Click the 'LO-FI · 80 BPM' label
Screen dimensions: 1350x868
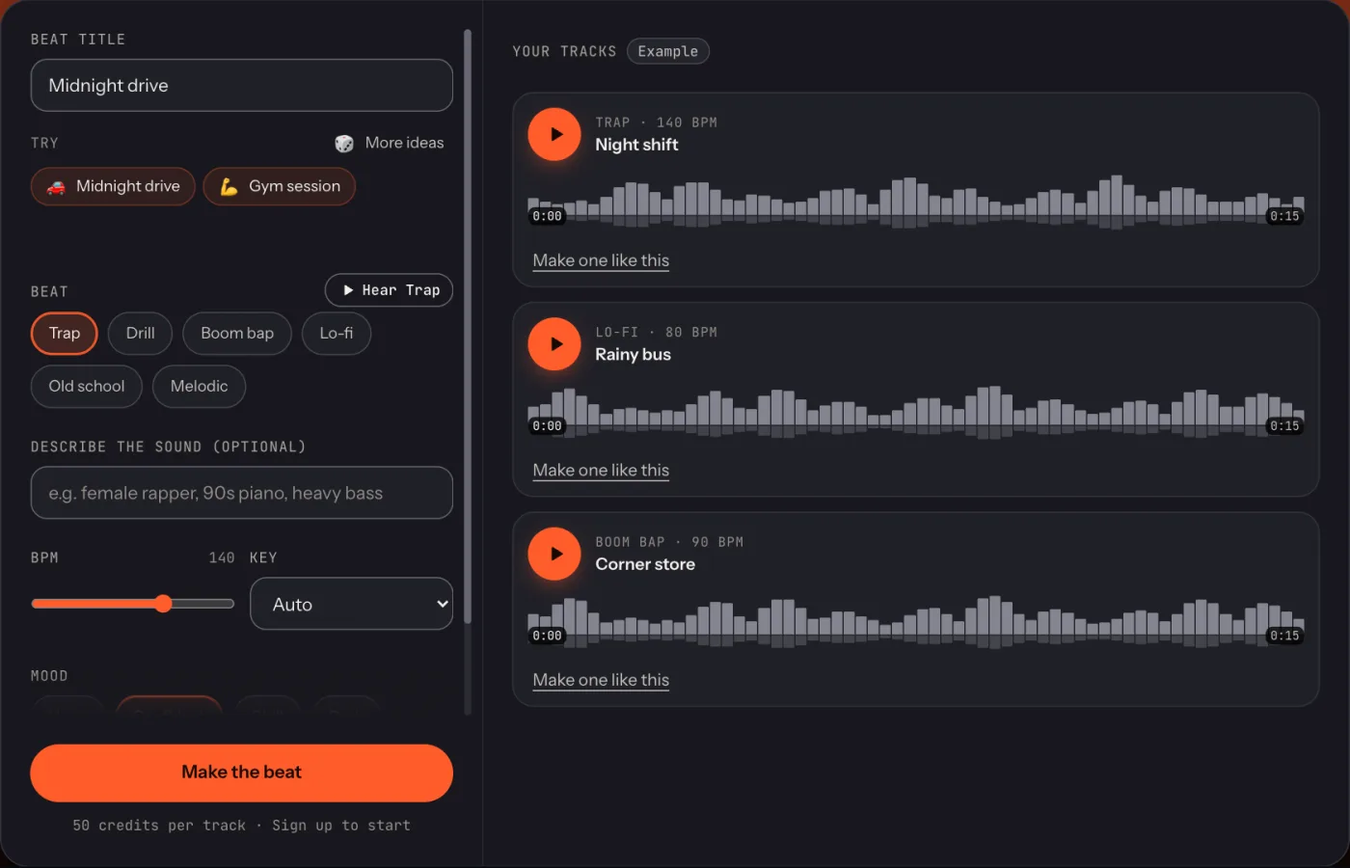(x=656, y=333)
